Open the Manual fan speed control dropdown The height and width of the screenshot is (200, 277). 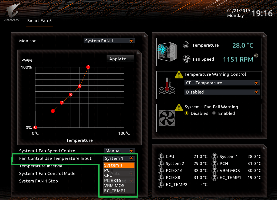[x=119, y=151]
